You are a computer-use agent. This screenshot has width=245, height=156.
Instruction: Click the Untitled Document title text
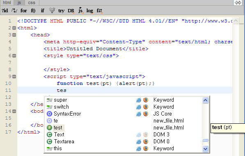pyautogui.click(x=94, y=49)
